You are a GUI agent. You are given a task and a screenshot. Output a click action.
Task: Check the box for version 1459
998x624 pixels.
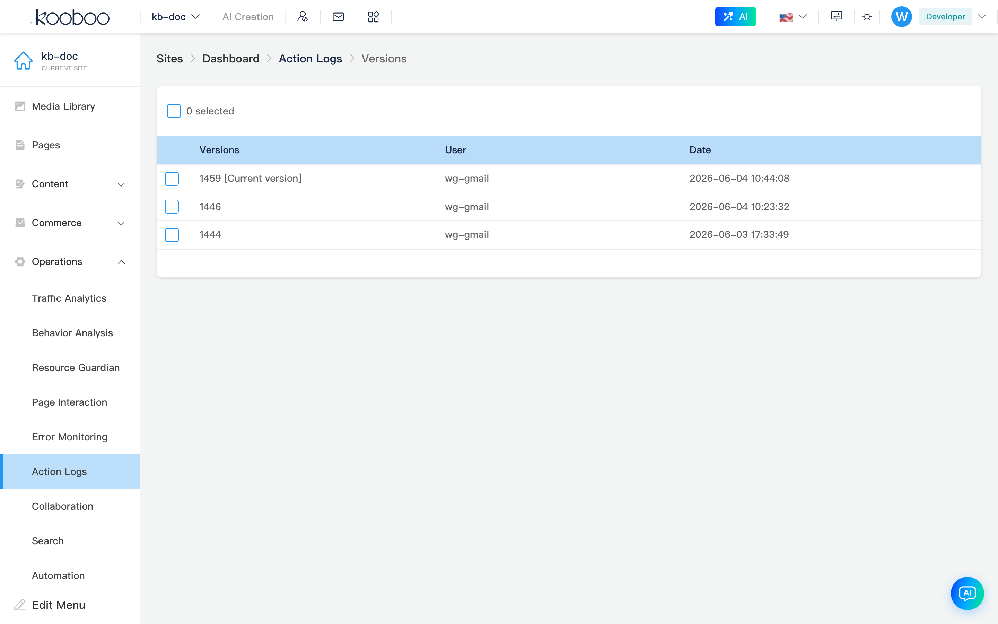click(x=172, y=179)
